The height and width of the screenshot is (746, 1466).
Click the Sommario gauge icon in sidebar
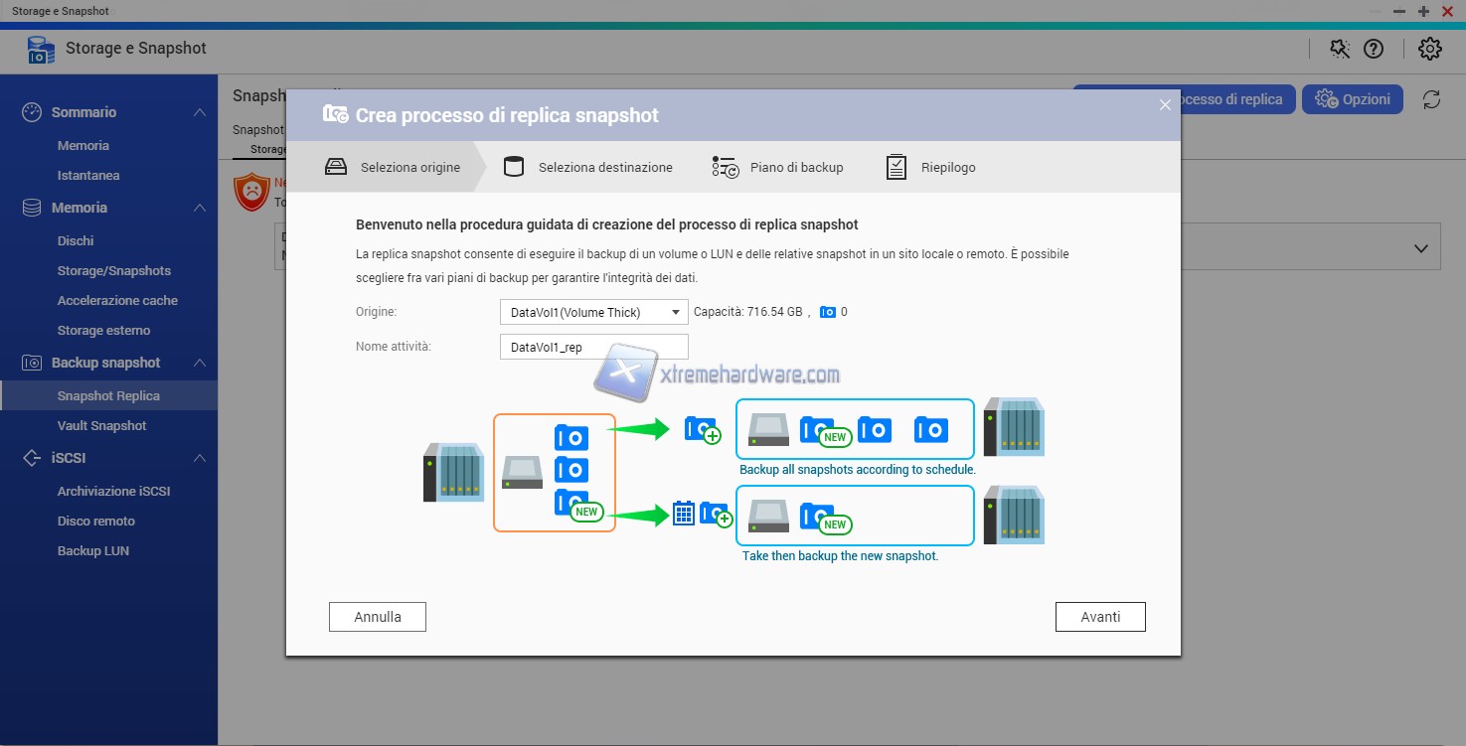pyautogui.click(x=32, y=112)
